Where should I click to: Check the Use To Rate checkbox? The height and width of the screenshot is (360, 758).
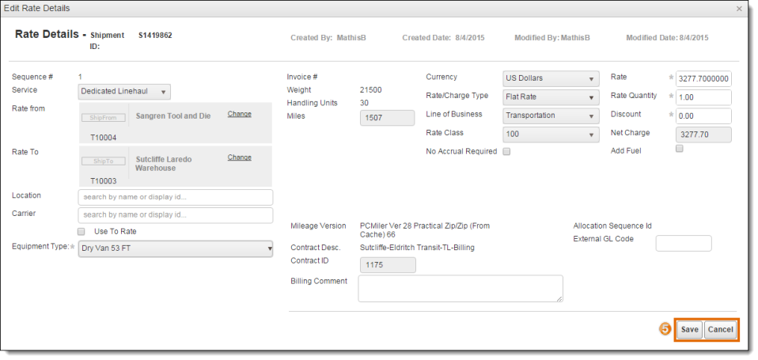pyautogui.click(x=81, y=232)
